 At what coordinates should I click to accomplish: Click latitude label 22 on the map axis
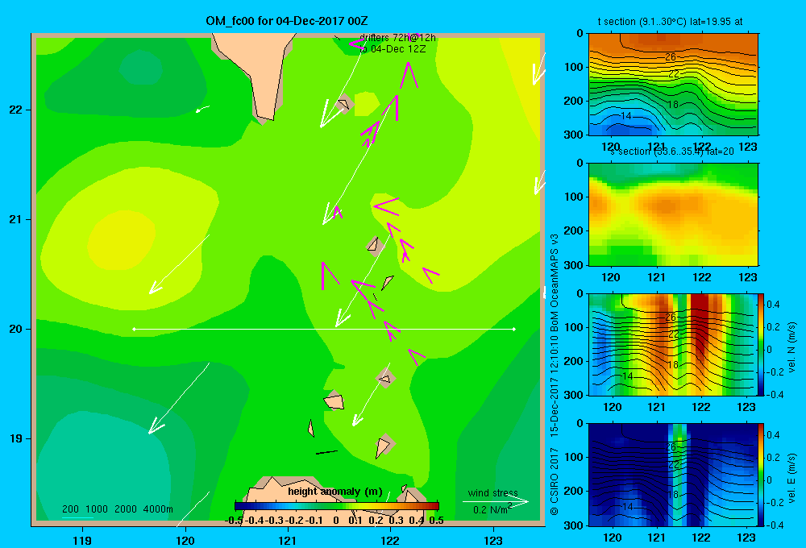16,110
